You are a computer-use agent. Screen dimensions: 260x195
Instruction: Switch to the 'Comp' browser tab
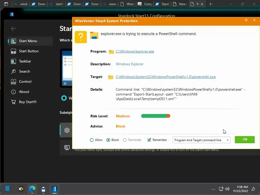[145, 4]
